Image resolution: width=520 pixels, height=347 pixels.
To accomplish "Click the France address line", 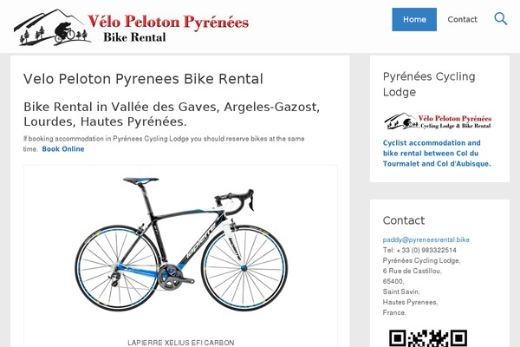I will (394, 312).
